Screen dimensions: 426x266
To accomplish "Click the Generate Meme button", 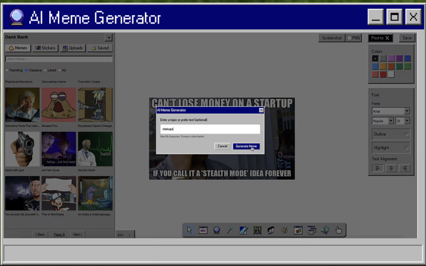I will tap(246, 146).
